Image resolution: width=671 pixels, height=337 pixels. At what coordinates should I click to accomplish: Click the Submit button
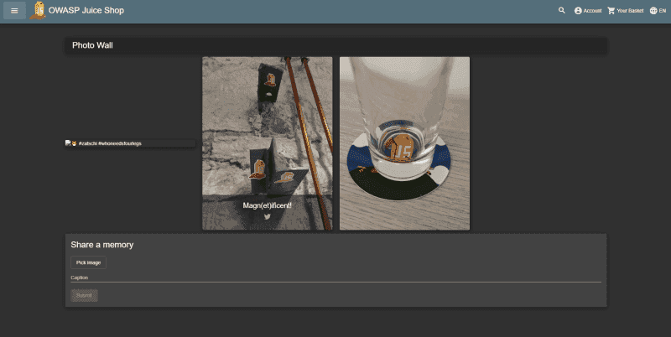pos(85,296)
